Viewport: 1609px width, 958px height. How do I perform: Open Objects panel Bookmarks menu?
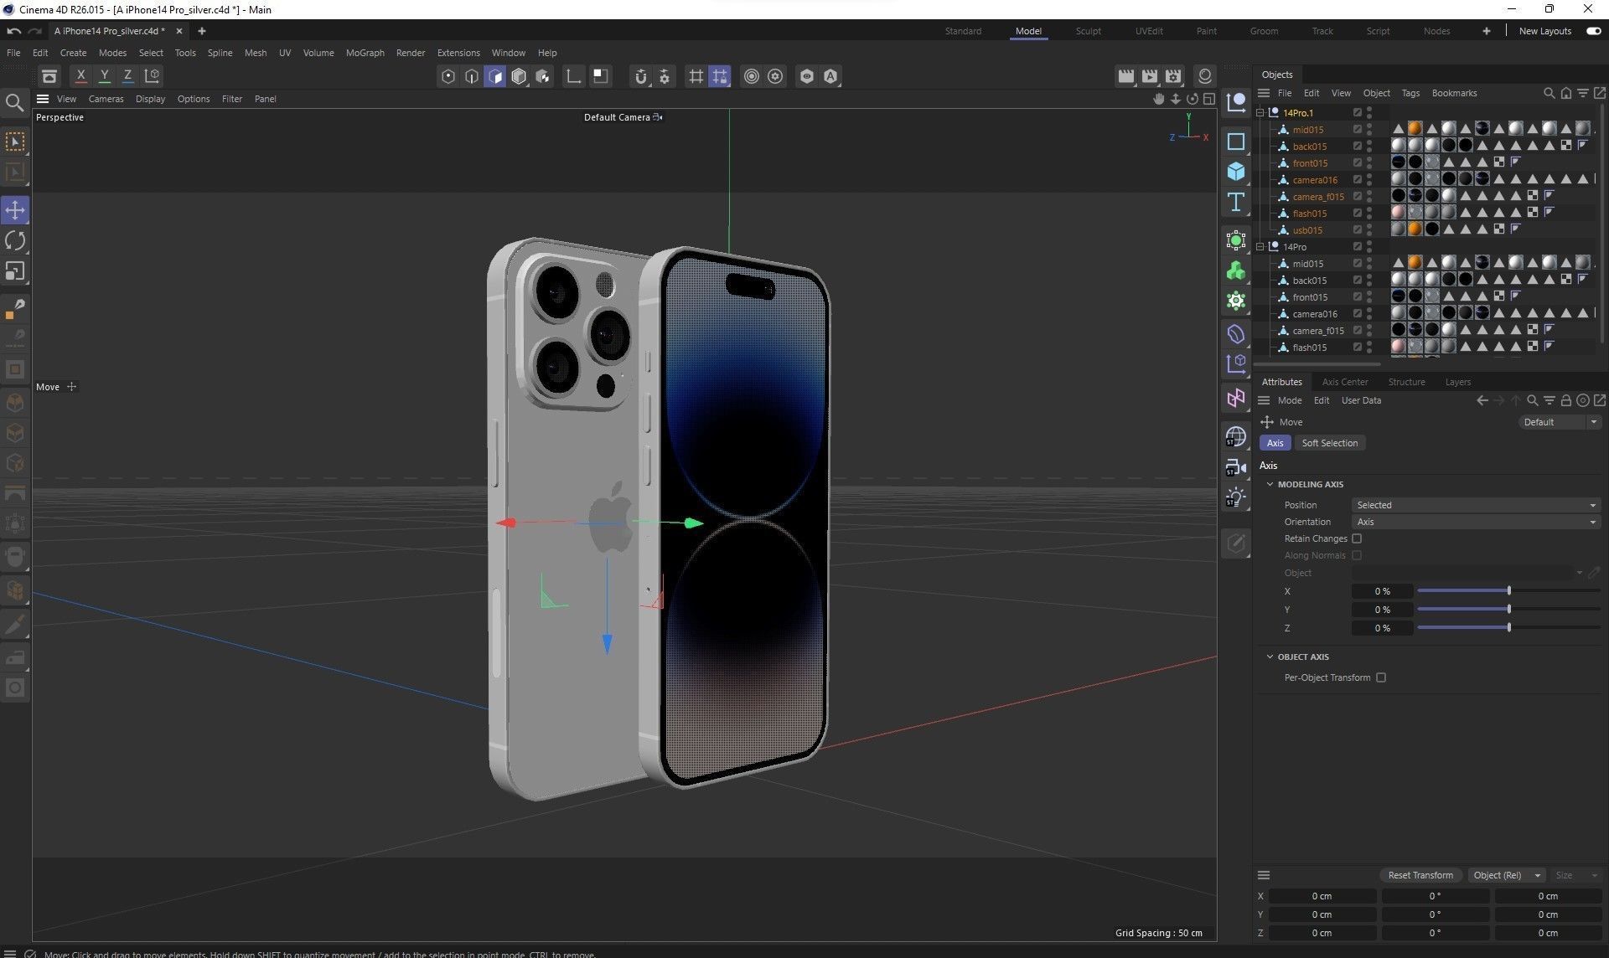pos(1454,93)
